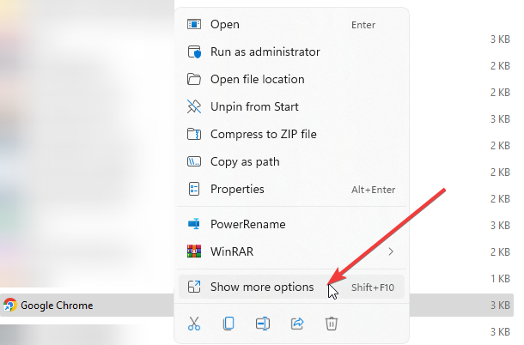This screenshot has width=524, height=345.
Task: Select Unpin from Start
Action: tap(291, 106)
